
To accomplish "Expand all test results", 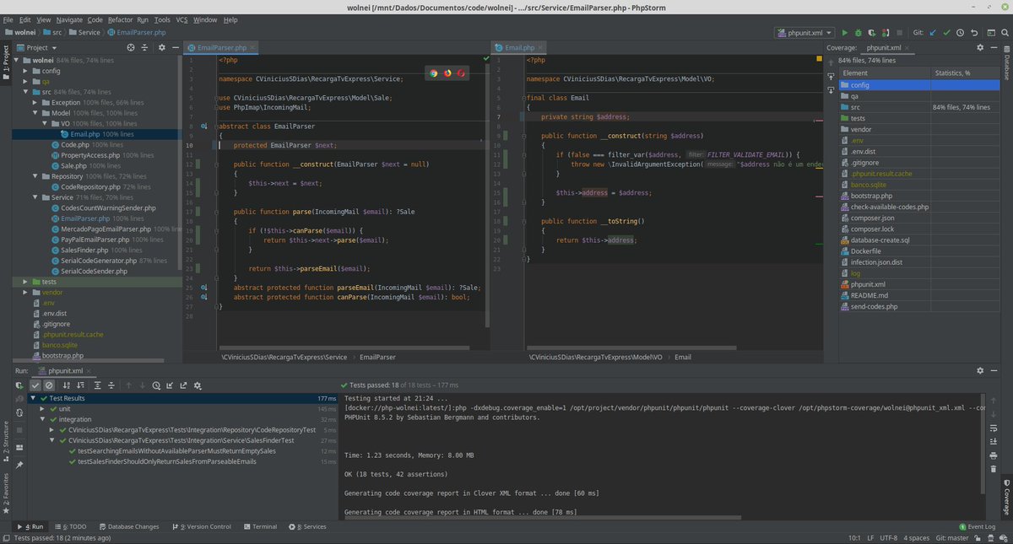I will tap(97, 385).
